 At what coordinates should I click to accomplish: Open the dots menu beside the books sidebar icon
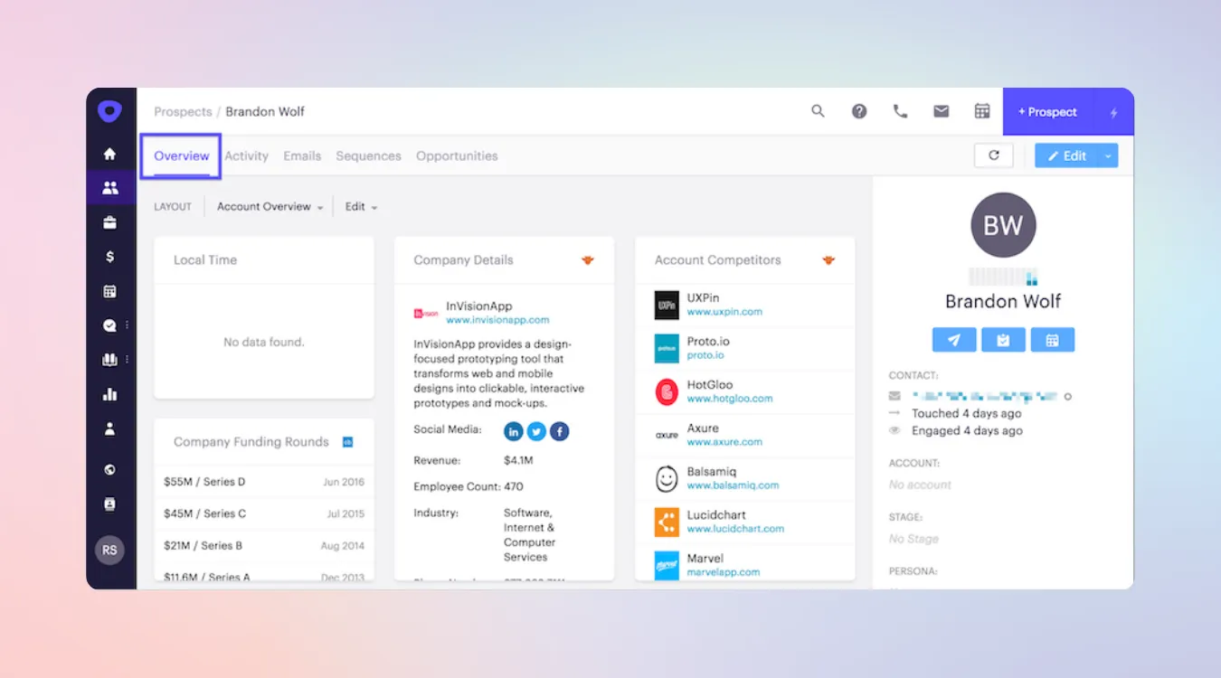coord(128,360)
